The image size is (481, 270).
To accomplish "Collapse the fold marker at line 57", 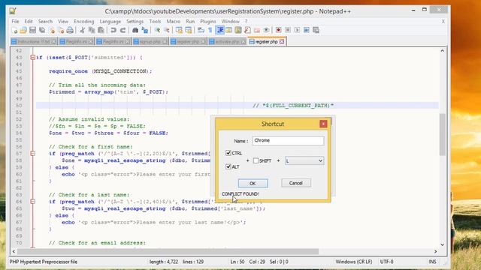I will click(x=32, y=153).
